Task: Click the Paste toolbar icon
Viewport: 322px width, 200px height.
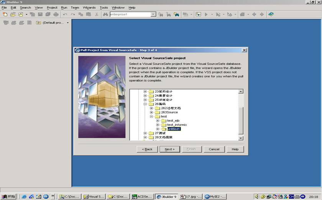Action: coord(89,15)
